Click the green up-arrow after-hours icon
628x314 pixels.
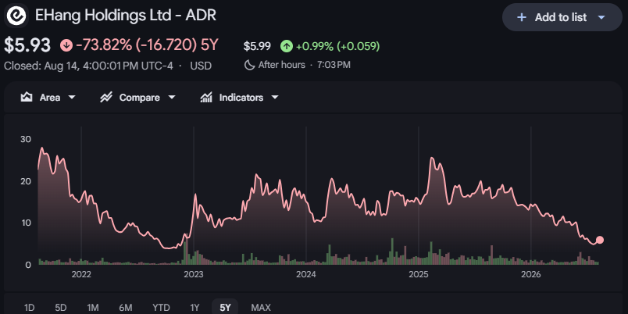[286, 46]
